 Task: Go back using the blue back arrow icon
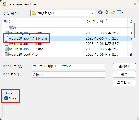pos(100,12)
